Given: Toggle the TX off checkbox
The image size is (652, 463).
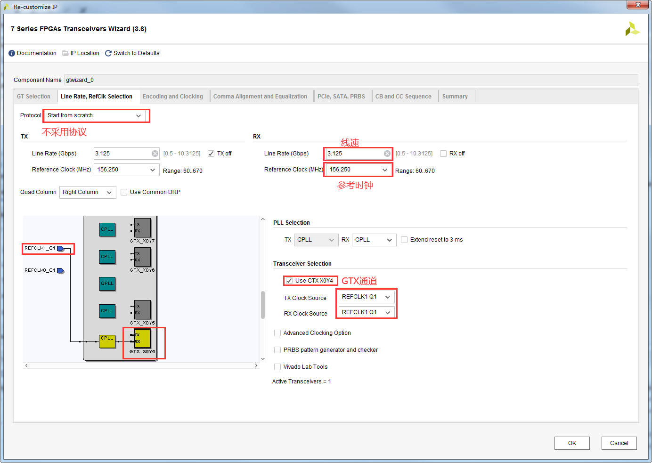Looking at the screenshot, I should pyautogui.click(x=211, y=154).
